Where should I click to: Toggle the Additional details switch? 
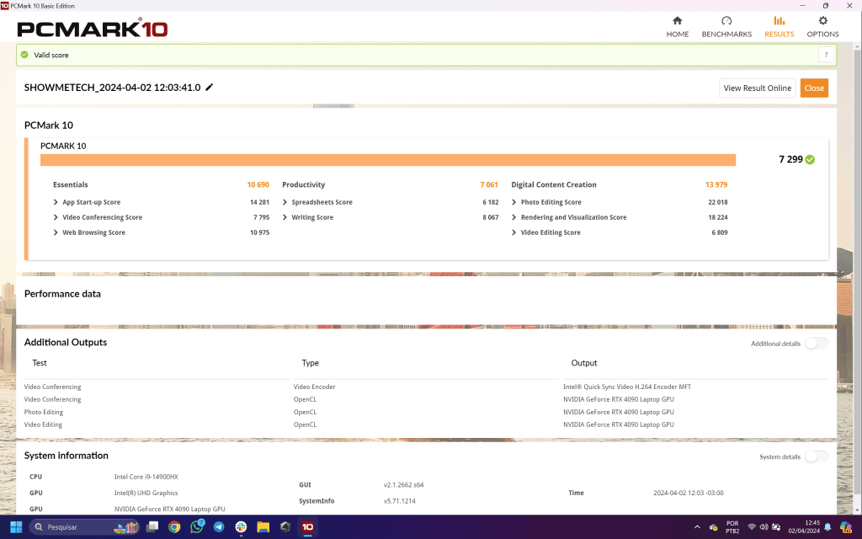click(816, 344)
